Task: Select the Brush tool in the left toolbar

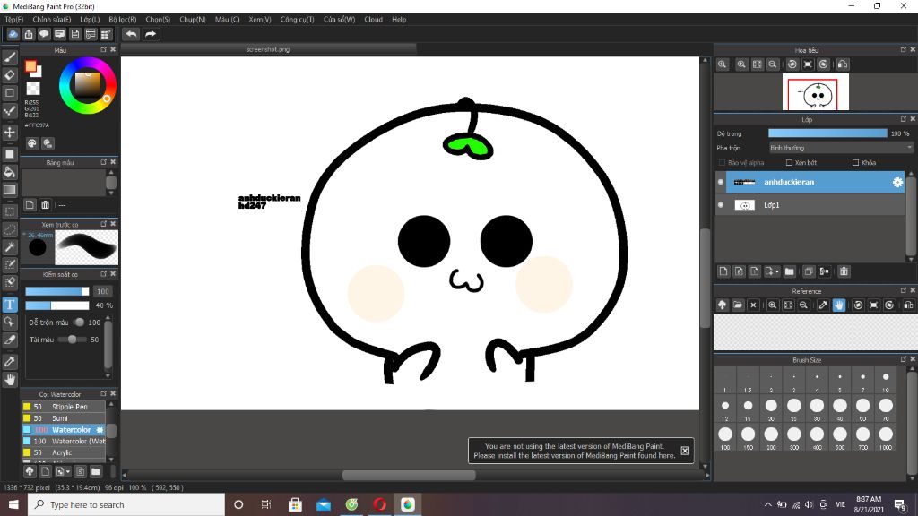Action: point(10,56)
